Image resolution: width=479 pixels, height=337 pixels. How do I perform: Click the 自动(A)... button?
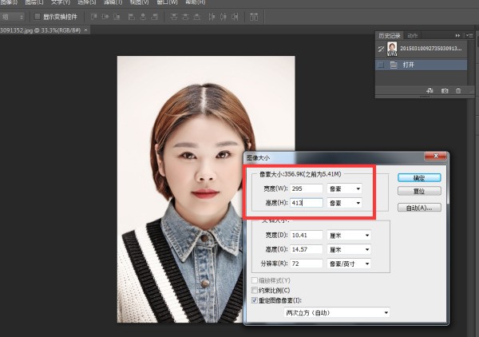tap(420, 208)
